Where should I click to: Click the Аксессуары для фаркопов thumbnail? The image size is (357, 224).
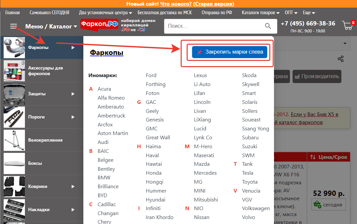[x=14, y=71]
